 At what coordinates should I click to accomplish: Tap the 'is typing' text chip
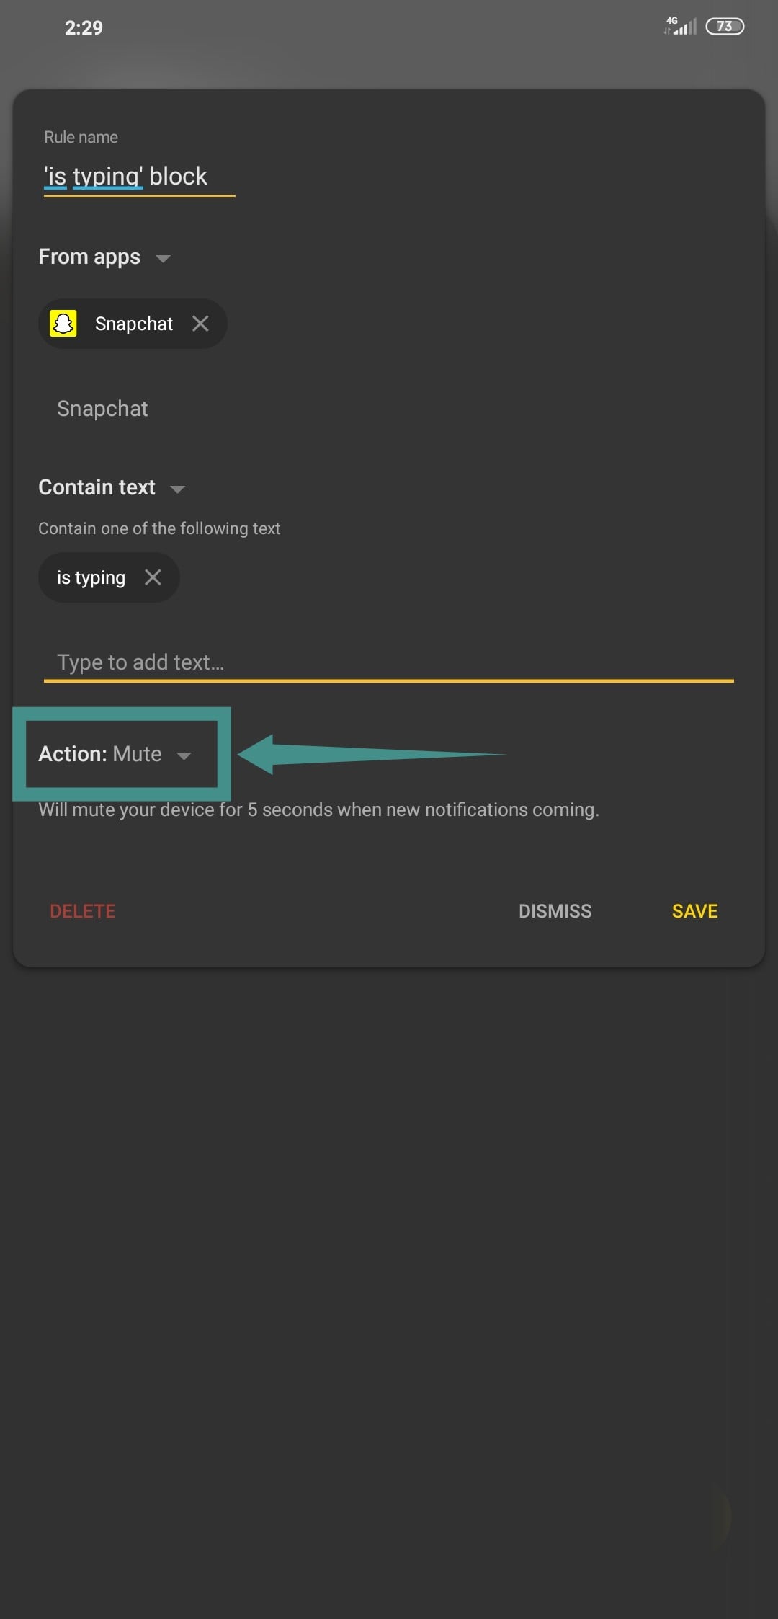coord(91,577)
